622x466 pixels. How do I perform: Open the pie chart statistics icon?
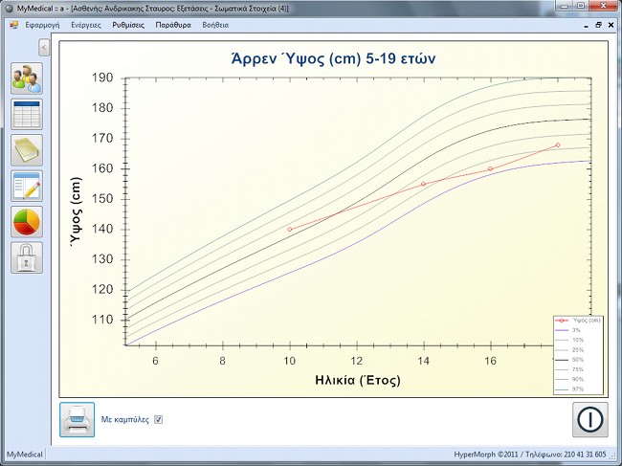(x=27, y=221)
